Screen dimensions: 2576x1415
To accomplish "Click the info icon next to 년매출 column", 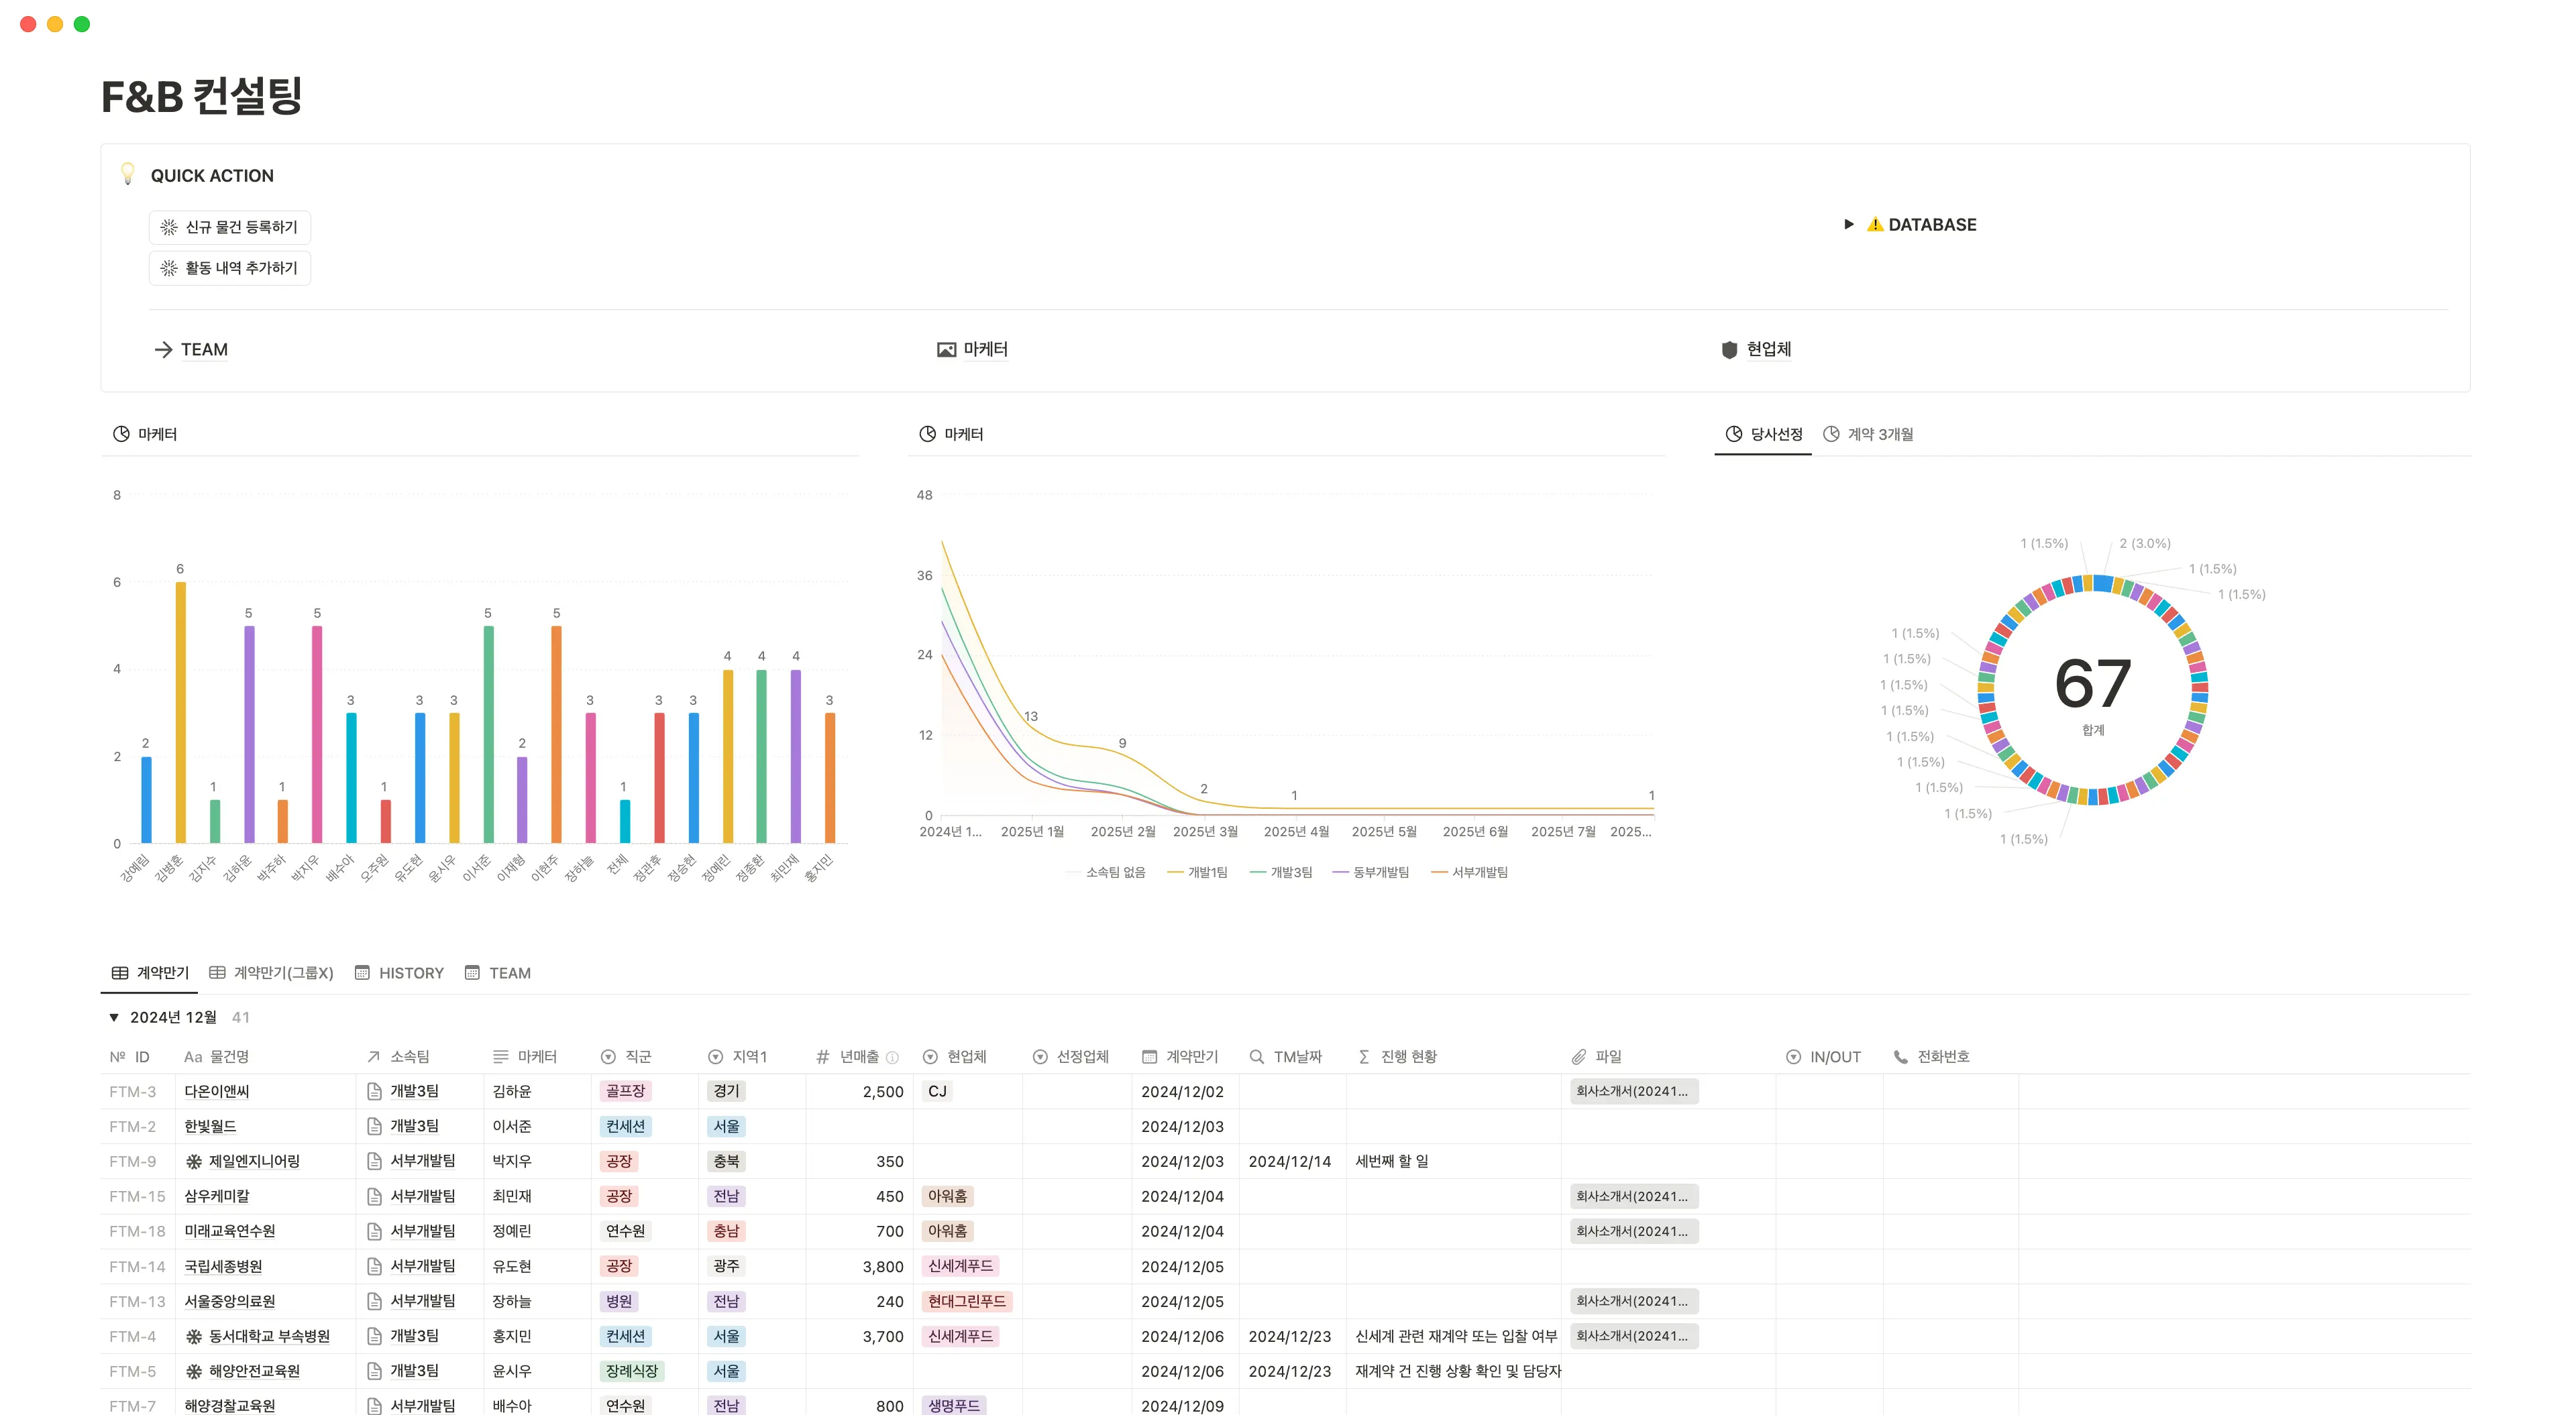I will [x=892, y=1057].
